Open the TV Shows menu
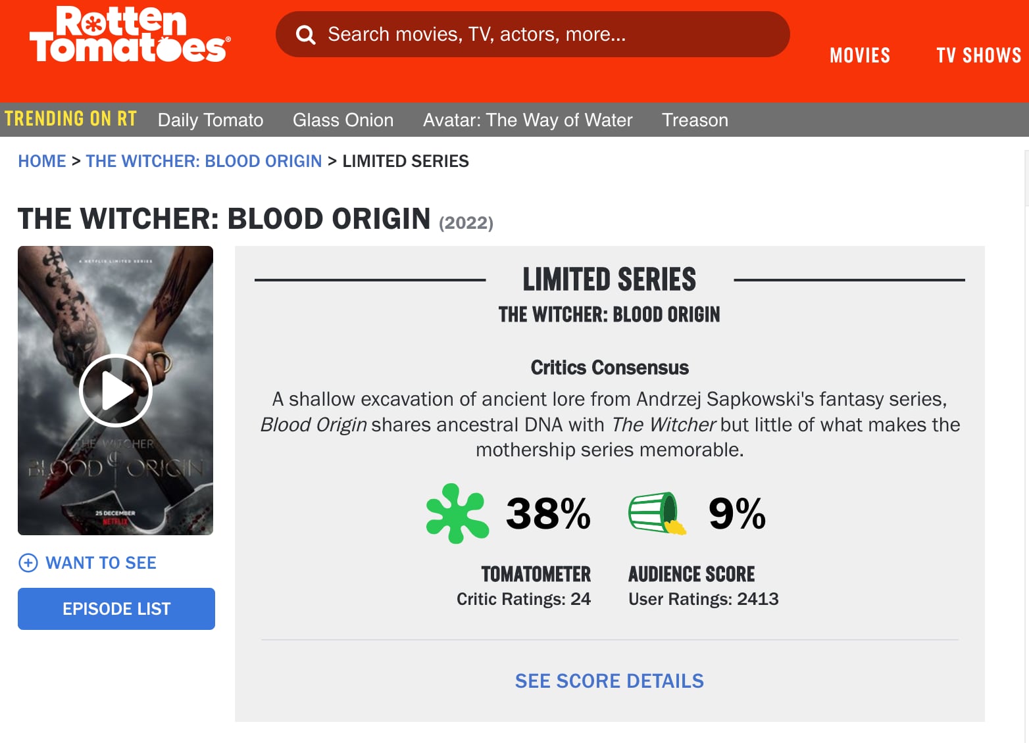Screen dimensions: 1029x743 click(x=978, y=55)
